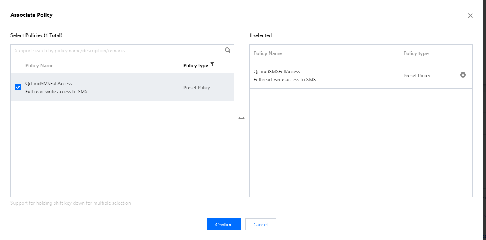The width and height of the screenshot is (486, 240).
Task: Click Preset Policy in the selected list row
Action: click(x=417, y=76)
